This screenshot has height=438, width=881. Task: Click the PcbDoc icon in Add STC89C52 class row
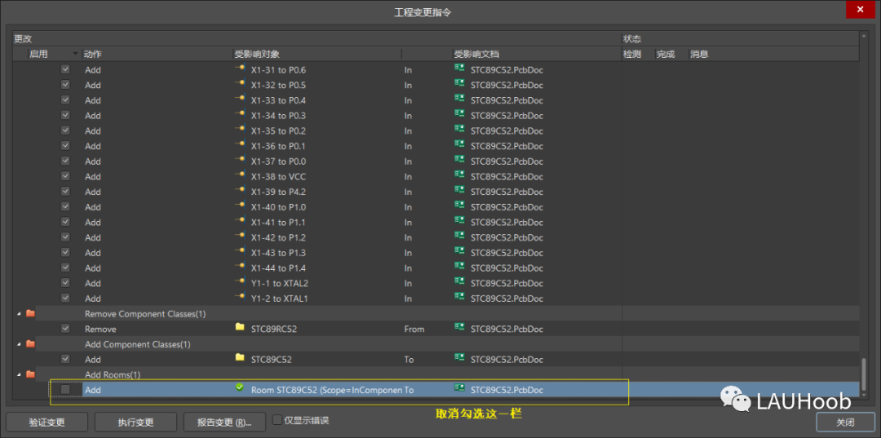click(x=459, y=358)
